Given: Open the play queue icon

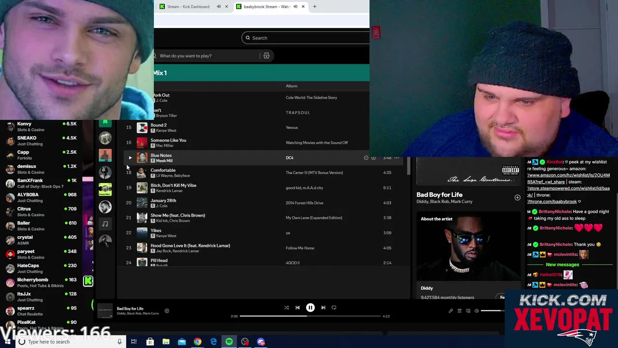Looking at the screenshot, I should pyautogui.click(x=460, y=311).
